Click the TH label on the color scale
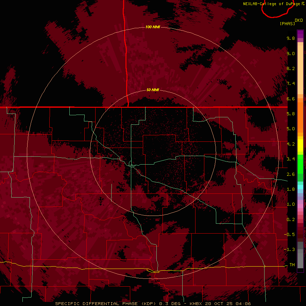The height and width of the screenshot is (306, 306). pos(292,265)
